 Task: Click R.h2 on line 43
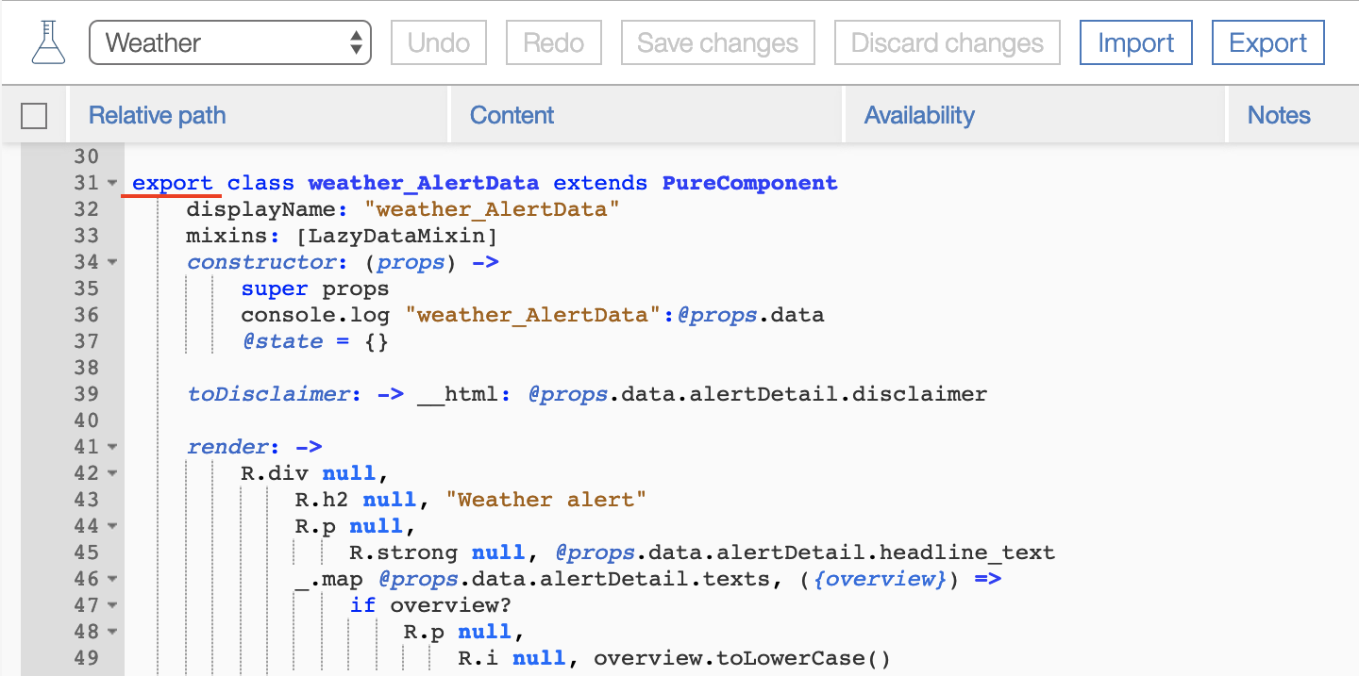pyautogui.click(x=322, y=500)
